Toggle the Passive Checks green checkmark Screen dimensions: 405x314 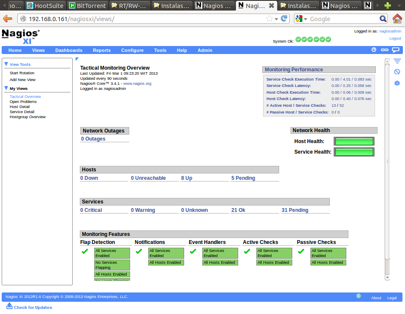coord(301,252)
